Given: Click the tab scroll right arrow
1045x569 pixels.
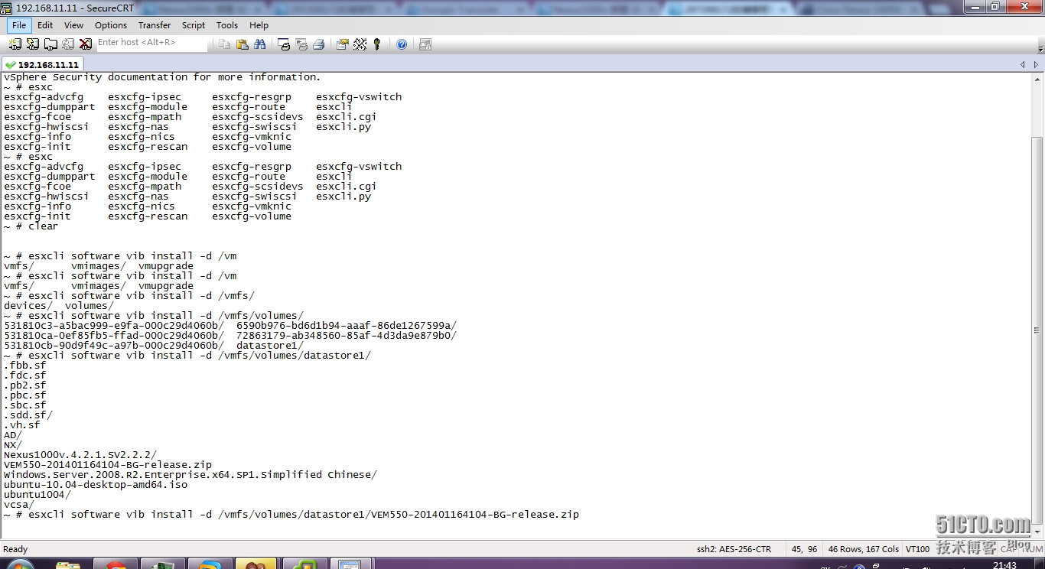Looking at the screenshot, I should (x=1036, y=65).
